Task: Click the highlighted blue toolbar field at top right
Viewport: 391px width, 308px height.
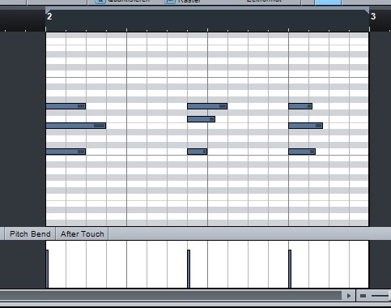Action: click(328, 2)
